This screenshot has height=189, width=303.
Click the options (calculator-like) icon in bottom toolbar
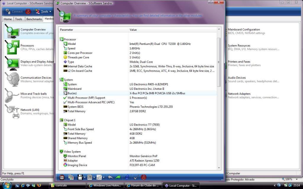[62, 177]
